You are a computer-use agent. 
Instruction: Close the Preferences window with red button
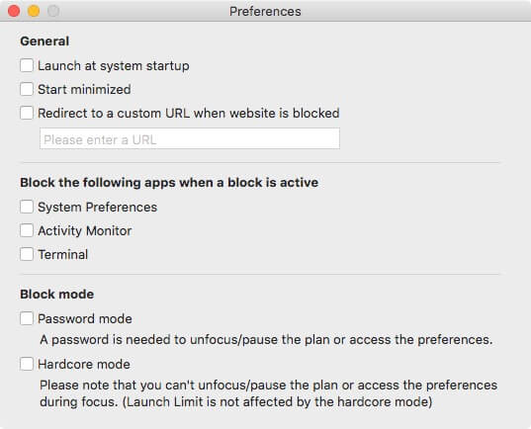click(14, 11)
